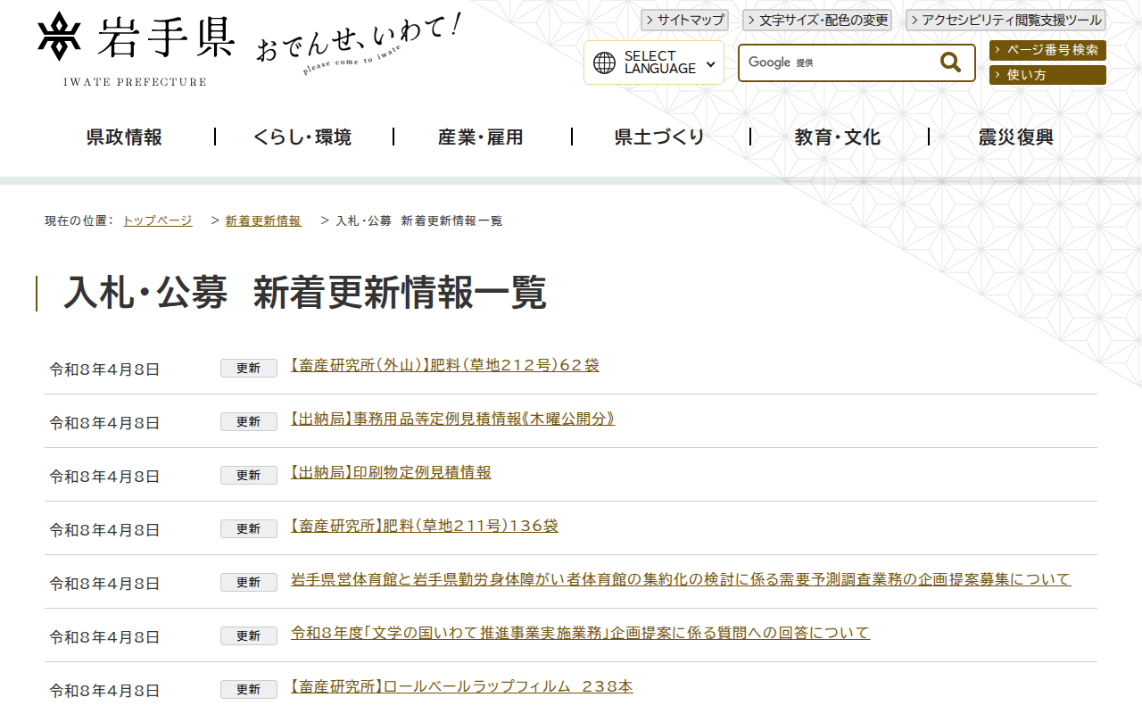Click the ページ番号検索 button
The height and width of the screenshot is (714, 1142).
[1047, 51]
